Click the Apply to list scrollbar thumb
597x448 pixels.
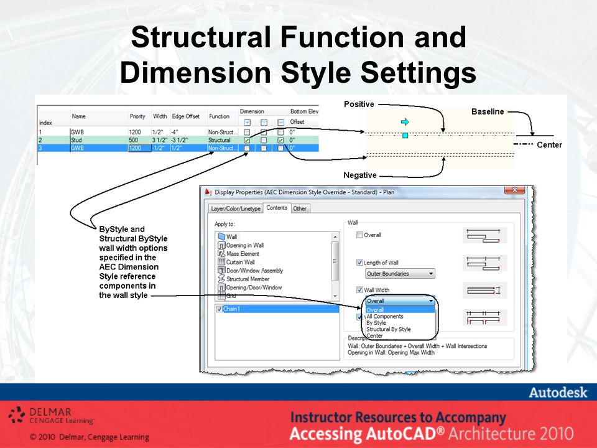(x=335, y=261)
